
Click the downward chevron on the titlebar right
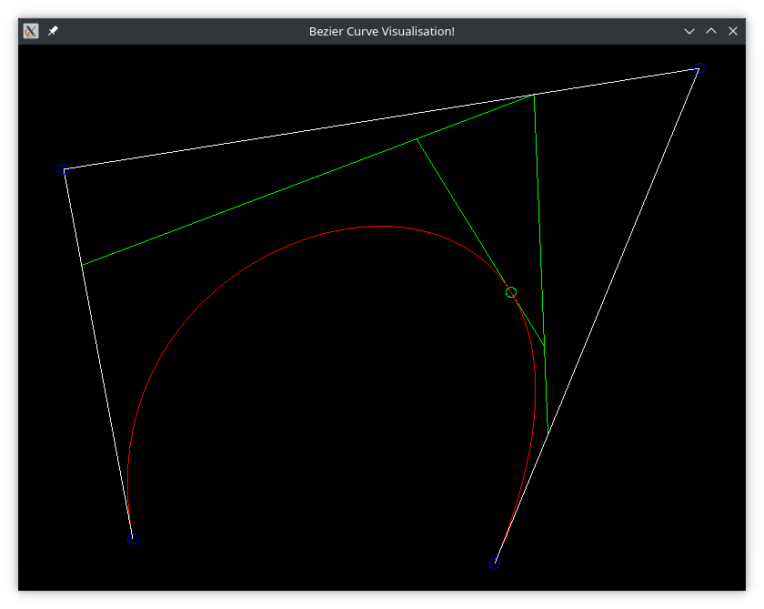click(x=689, y=30)
